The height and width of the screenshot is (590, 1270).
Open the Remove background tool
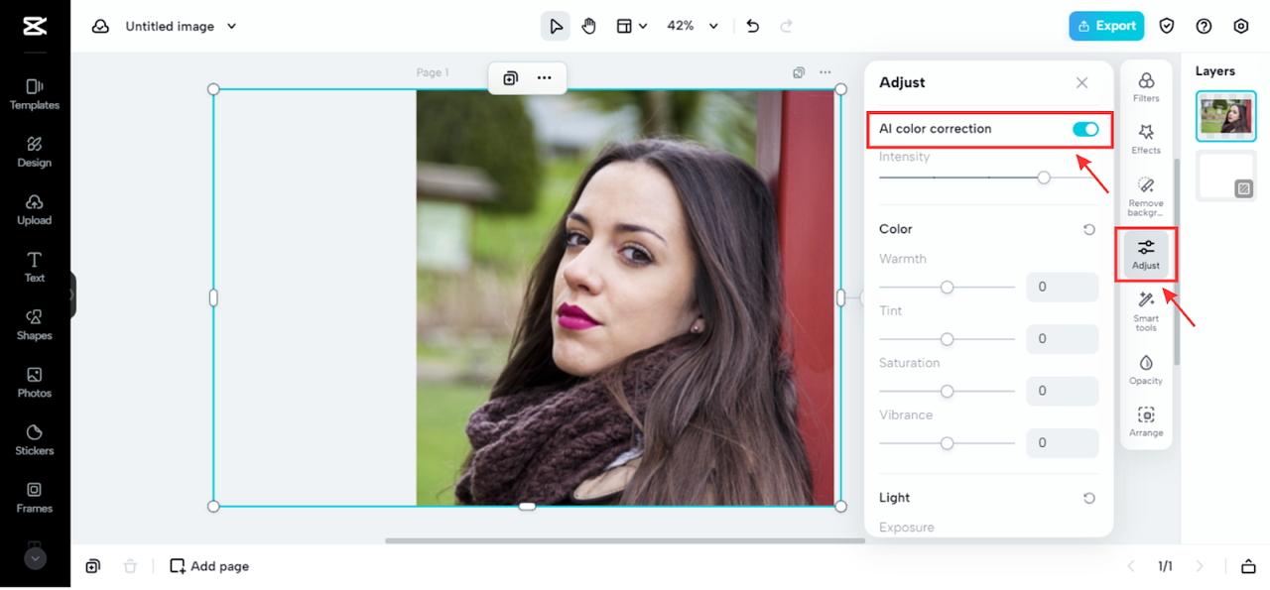(1146, 196)
